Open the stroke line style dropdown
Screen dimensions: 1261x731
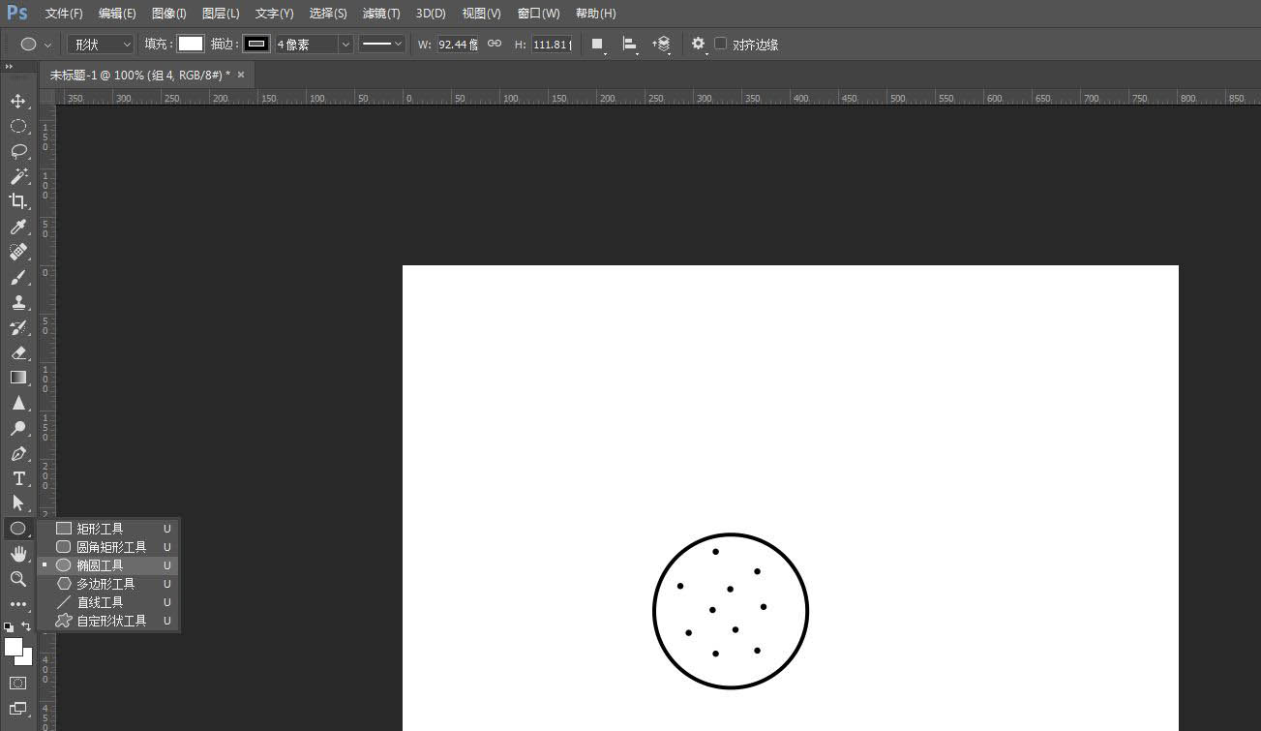[x=381, y=45]
